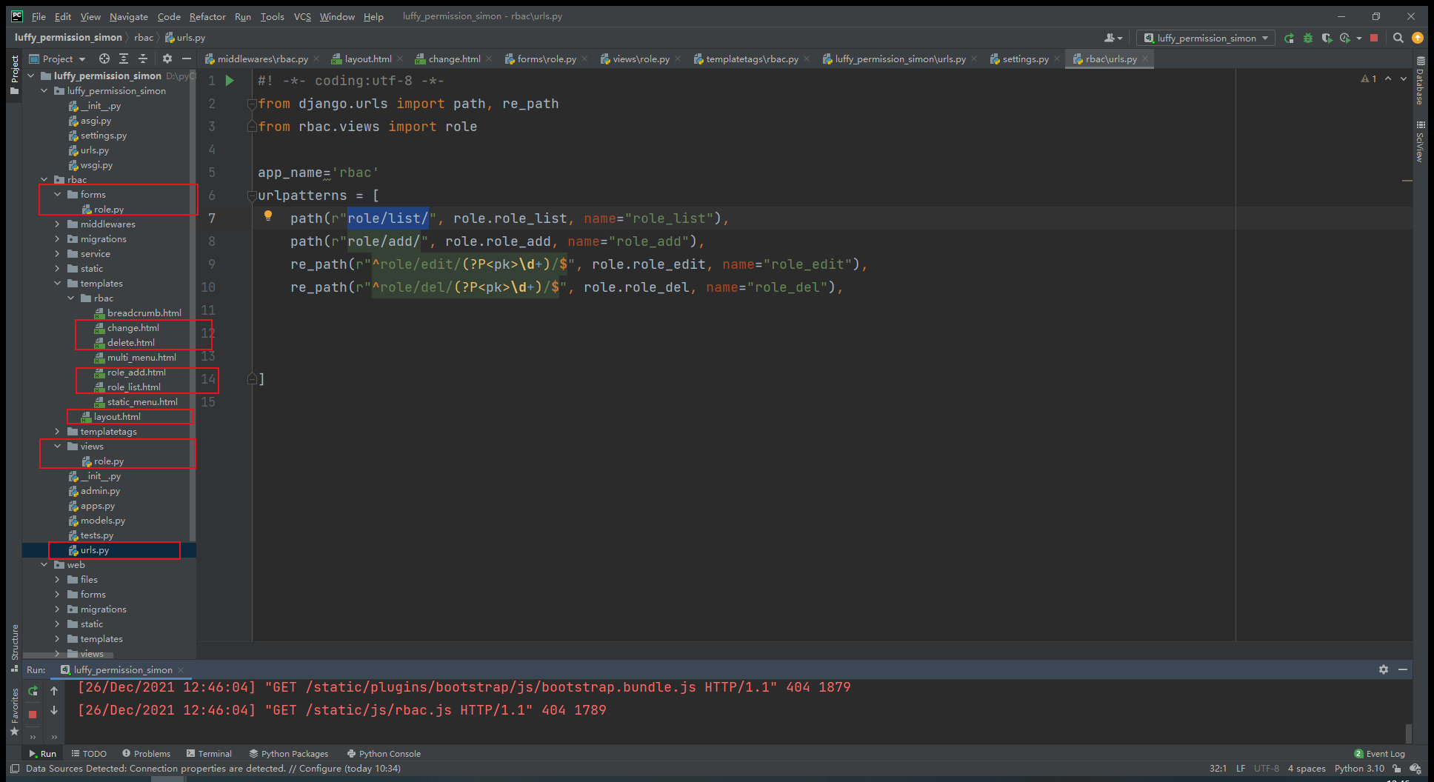Image resolution: width=1434 pixels, height=782 pixels.
Task: Toggle tool window quick-access button in the status bar corner
Action: pos(15,769)
